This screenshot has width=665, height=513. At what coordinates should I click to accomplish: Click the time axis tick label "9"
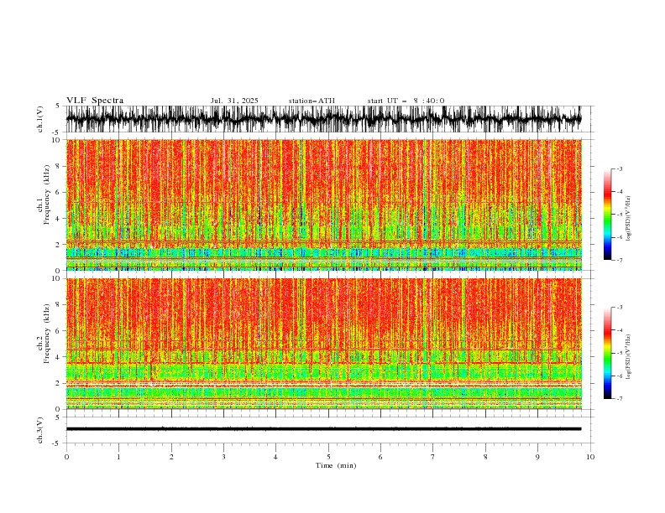tap(537, 457)
